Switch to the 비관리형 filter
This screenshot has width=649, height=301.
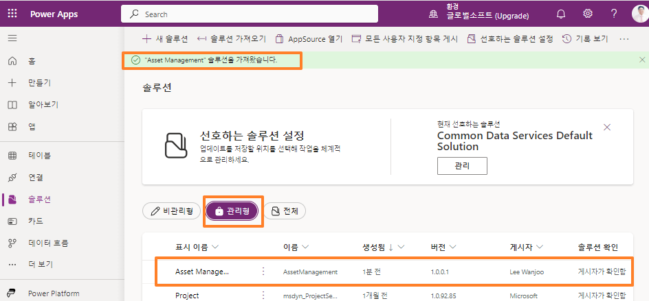(x=171, y=211)
